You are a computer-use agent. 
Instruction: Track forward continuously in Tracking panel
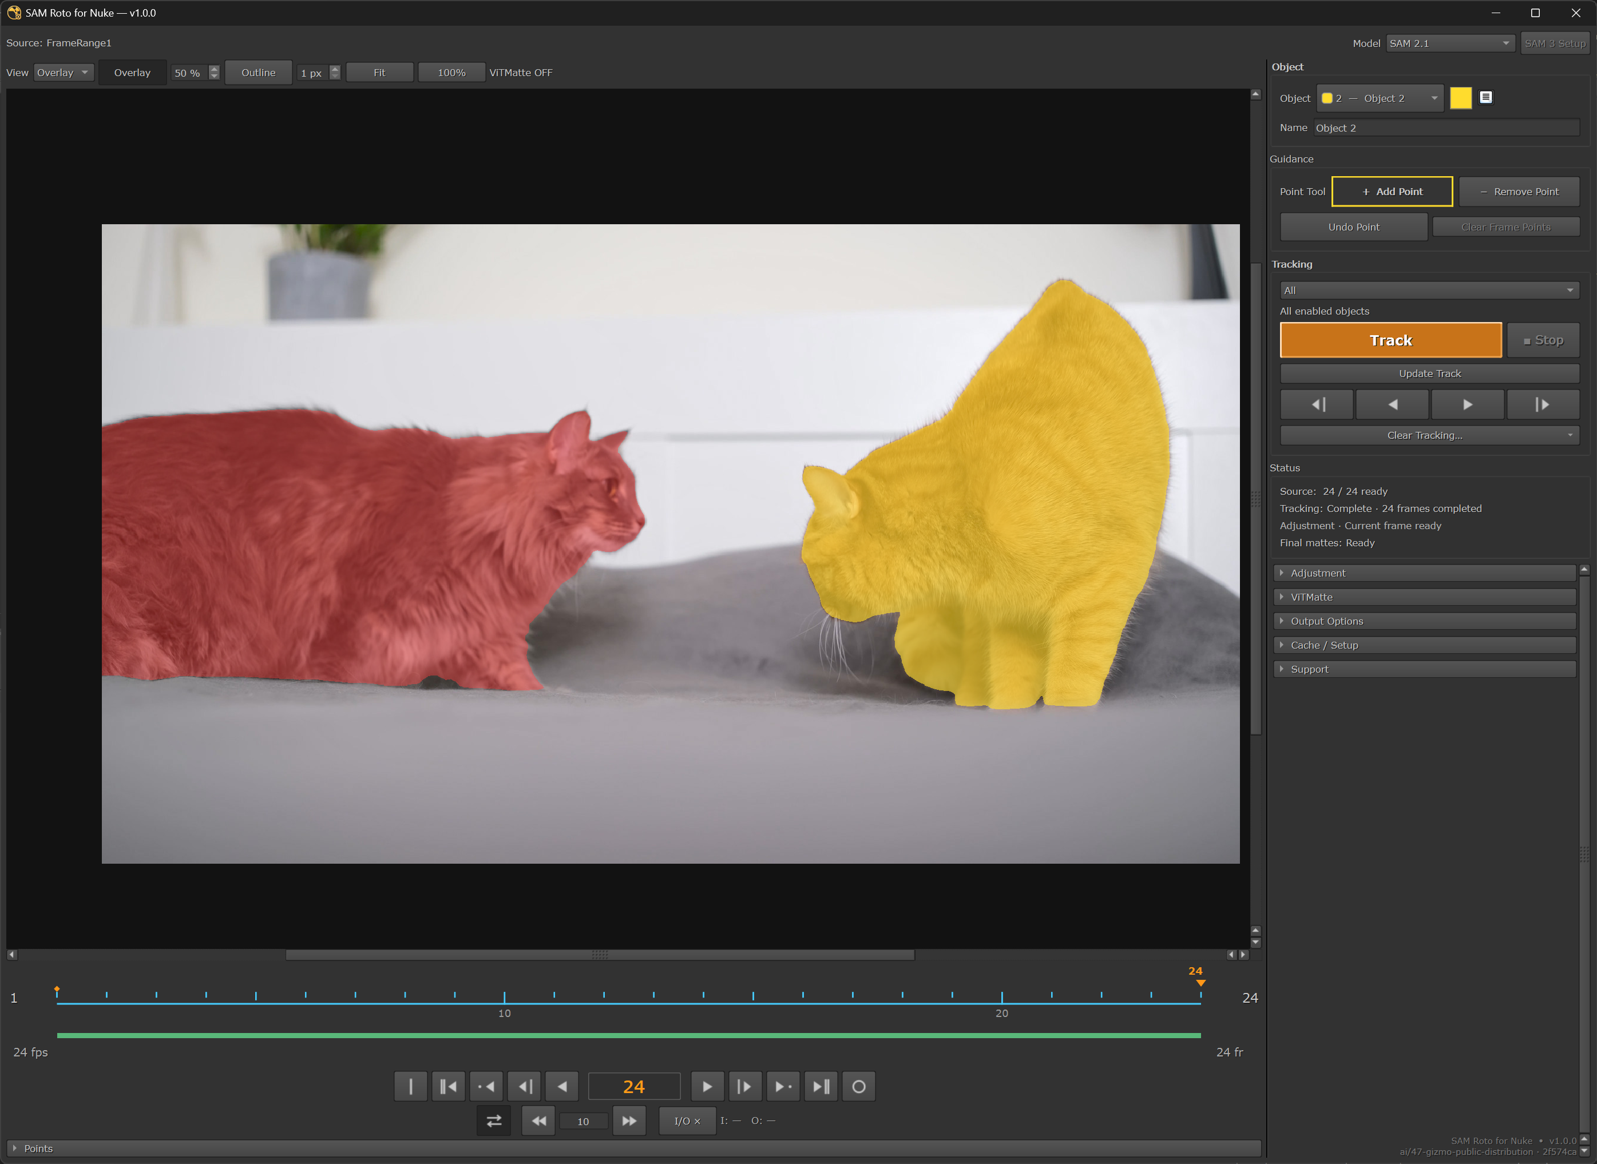tap(1468, 404)
